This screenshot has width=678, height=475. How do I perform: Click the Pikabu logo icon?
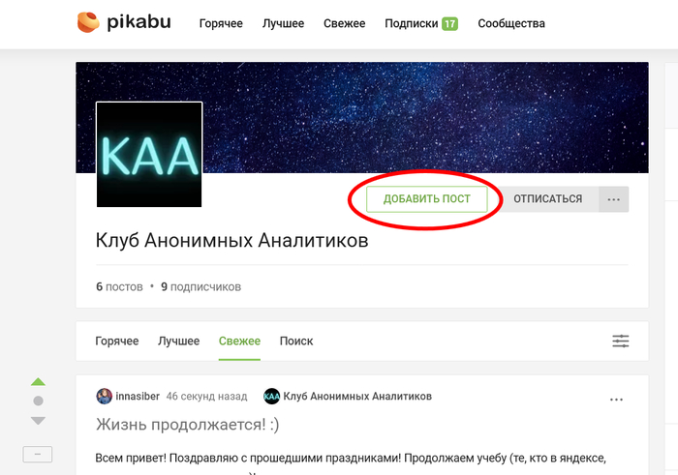(88, 22)
